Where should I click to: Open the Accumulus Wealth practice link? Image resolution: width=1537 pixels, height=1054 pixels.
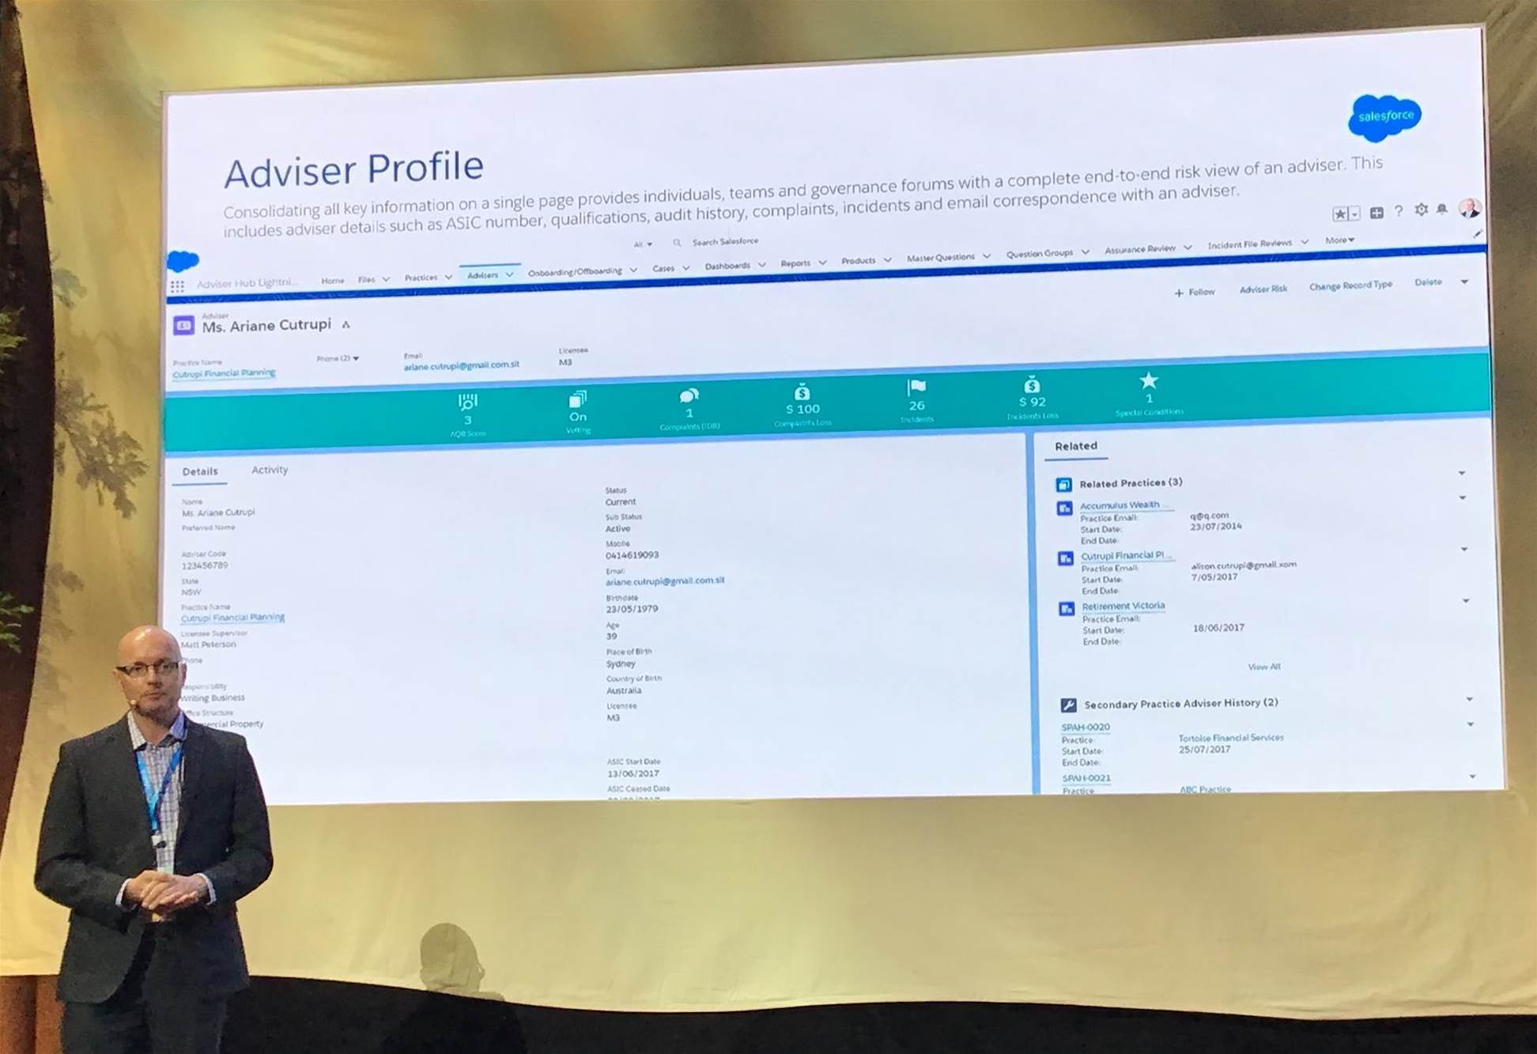click(1120, 505)
